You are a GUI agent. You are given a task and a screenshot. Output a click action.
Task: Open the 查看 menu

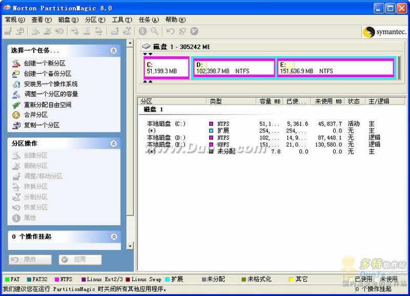[42, 19]
